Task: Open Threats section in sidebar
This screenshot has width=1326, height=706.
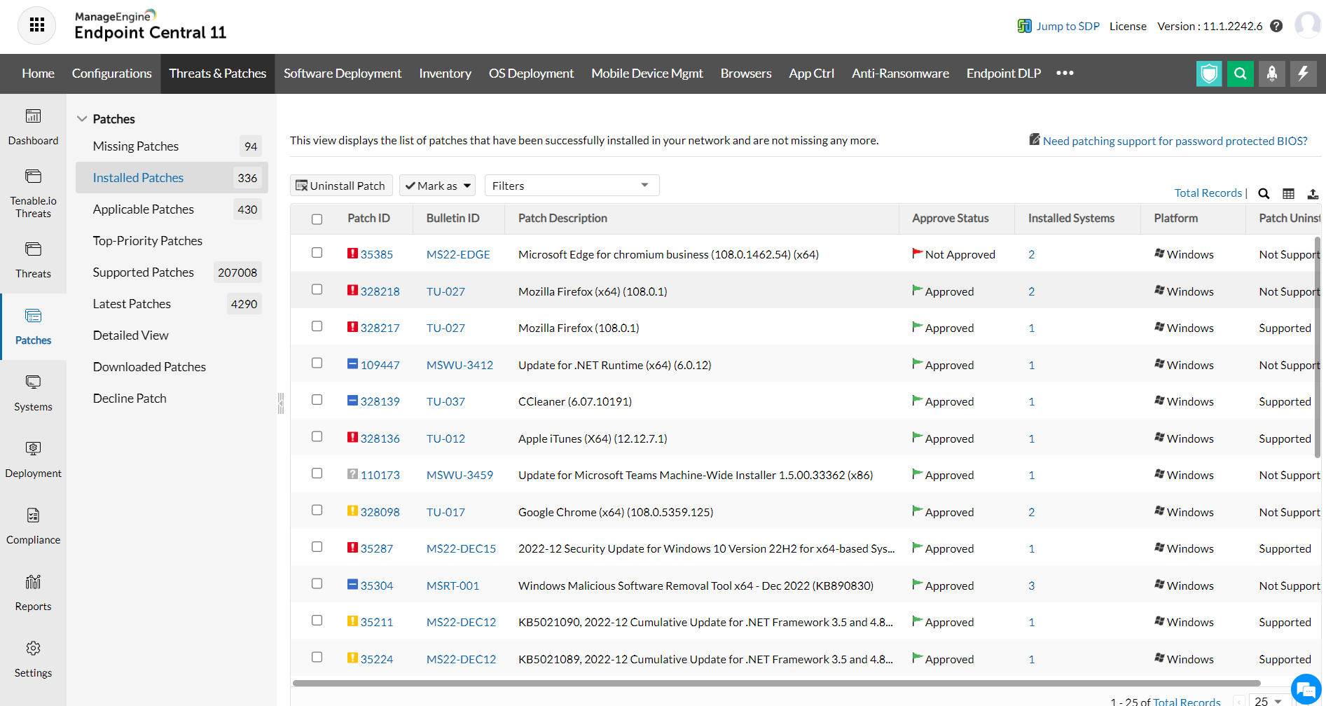Action: click(33, 260)
